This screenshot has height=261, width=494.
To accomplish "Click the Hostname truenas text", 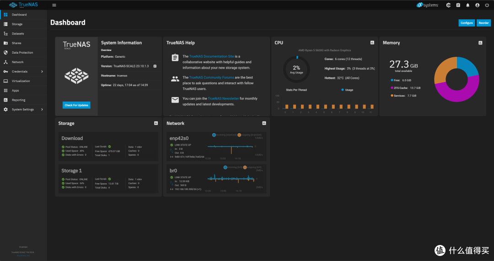I will tap(114, 76).
